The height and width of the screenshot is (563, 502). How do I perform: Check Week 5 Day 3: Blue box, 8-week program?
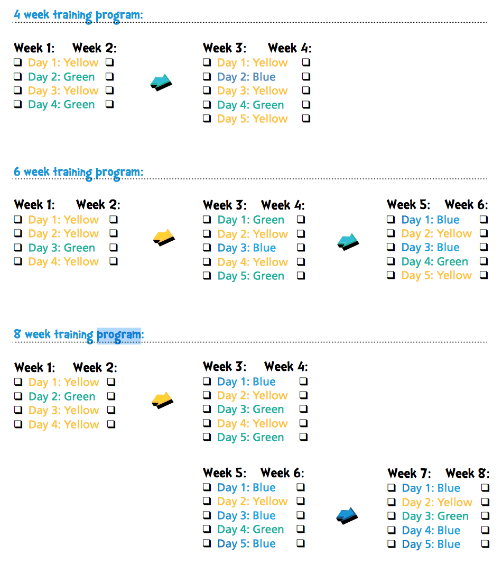pyautogui.click(x=207, y=515)
